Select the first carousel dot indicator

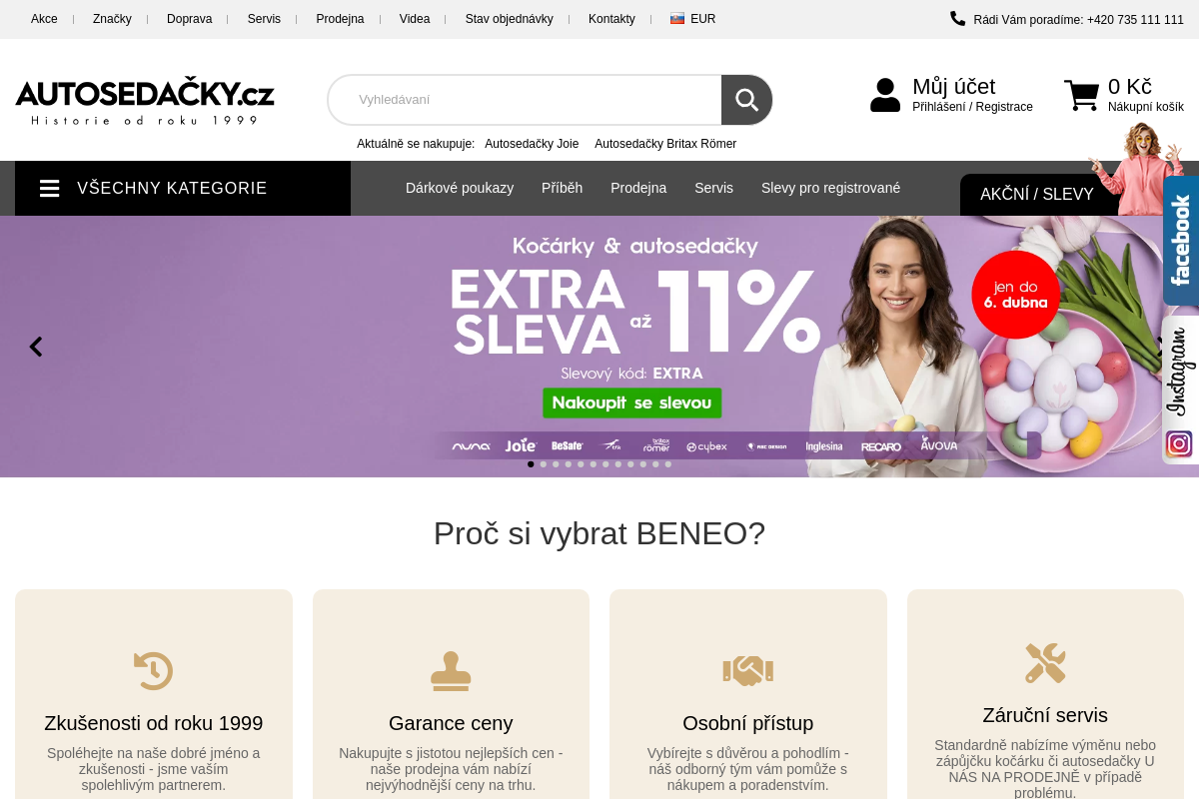click(x=531, y=463)
